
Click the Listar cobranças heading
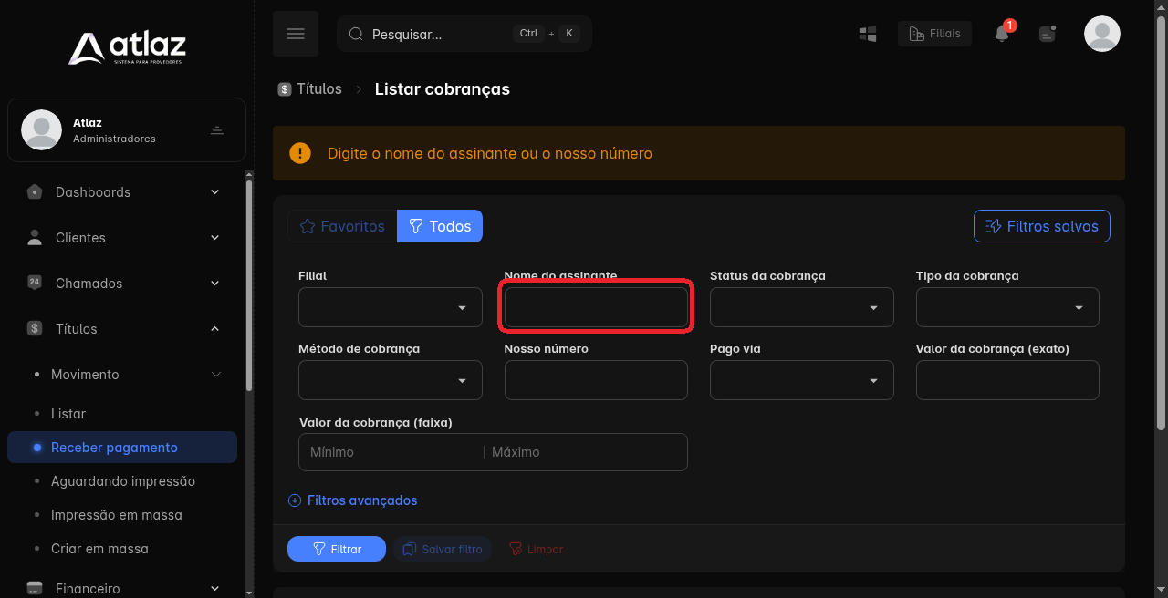pyautogui.click(x=443, y=89)
